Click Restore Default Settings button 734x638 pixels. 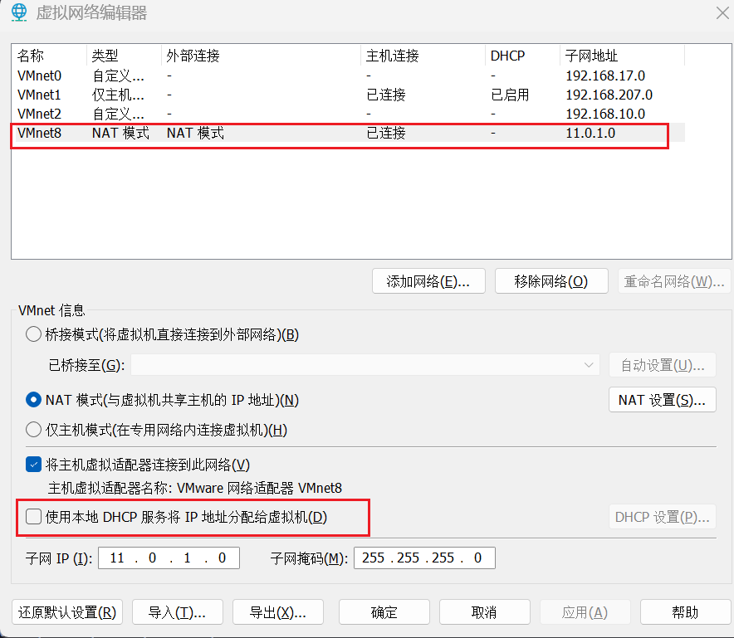[68, 612]
